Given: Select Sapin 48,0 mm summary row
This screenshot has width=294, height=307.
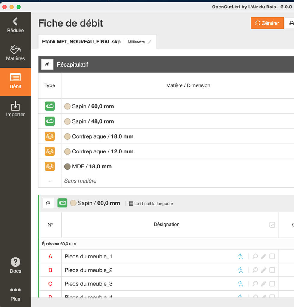Looking at the screenshot, I should tap(166, 121).
